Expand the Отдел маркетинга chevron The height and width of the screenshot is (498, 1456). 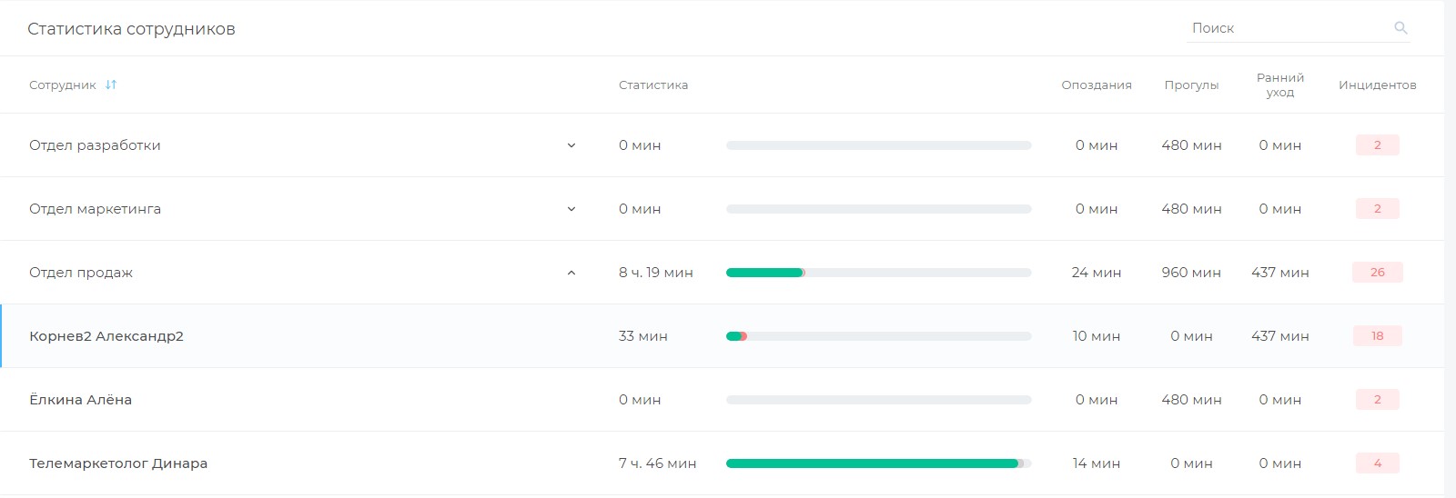[571, 209]
